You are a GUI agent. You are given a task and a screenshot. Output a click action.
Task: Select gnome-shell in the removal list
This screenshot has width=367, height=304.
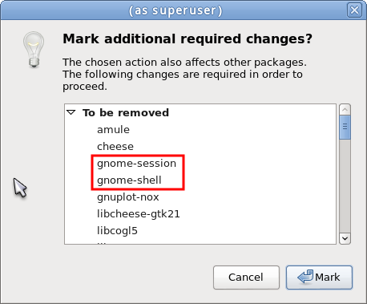[x=129, y=180]
